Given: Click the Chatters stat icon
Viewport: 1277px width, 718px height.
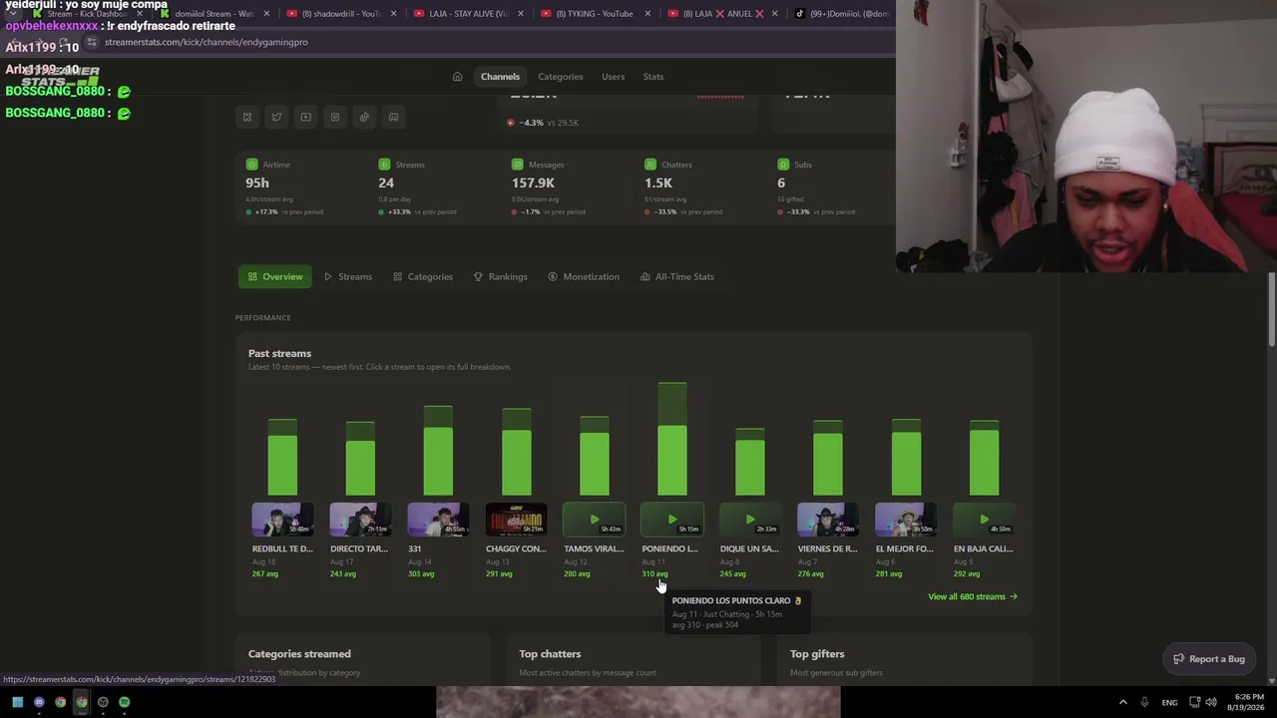Looking at the screenshot, I should pyautogui.click(x=649, y=165).
